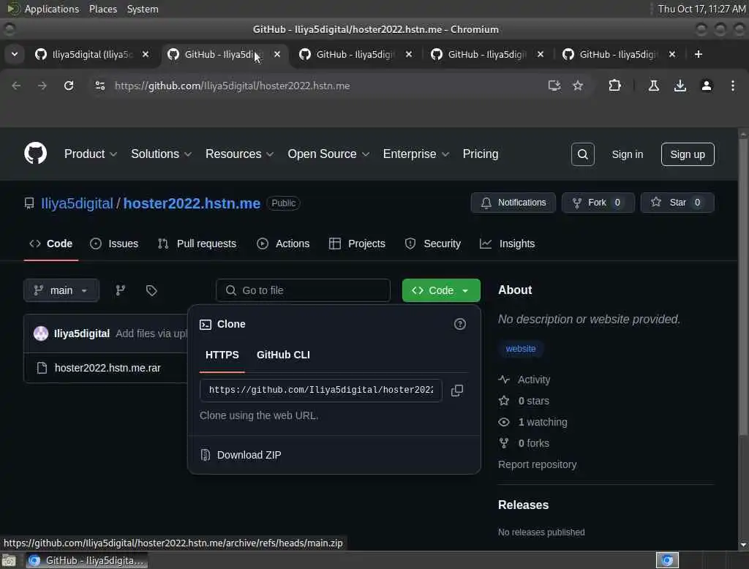Bookmark this page with the star icon
749x569 pixels.
(x=578, y=86)
